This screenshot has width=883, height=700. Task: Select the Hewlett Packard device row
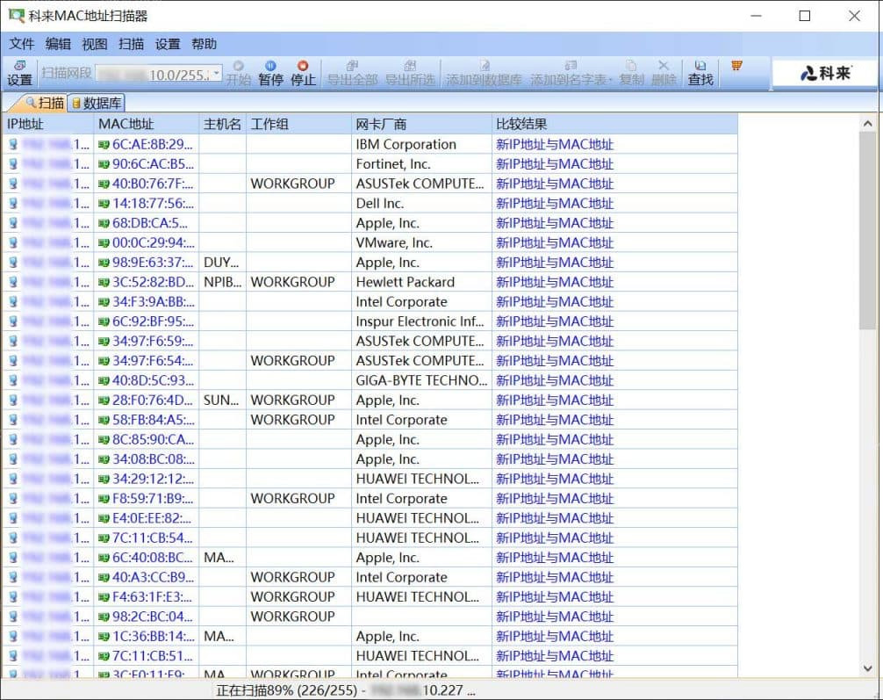click(405, 282)
